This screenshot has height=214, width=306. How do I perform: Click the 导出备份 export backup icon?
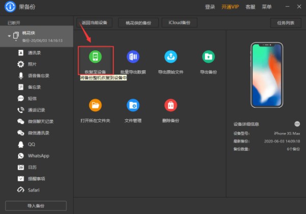click(x=208, y=57)
